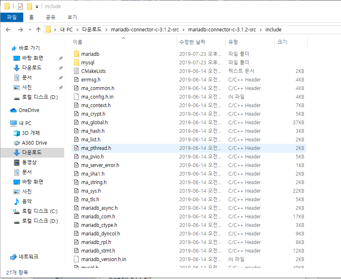Open 동영상 in the navigation pane
This screenshot has width=341, height=279.
(x=29, y=162)
